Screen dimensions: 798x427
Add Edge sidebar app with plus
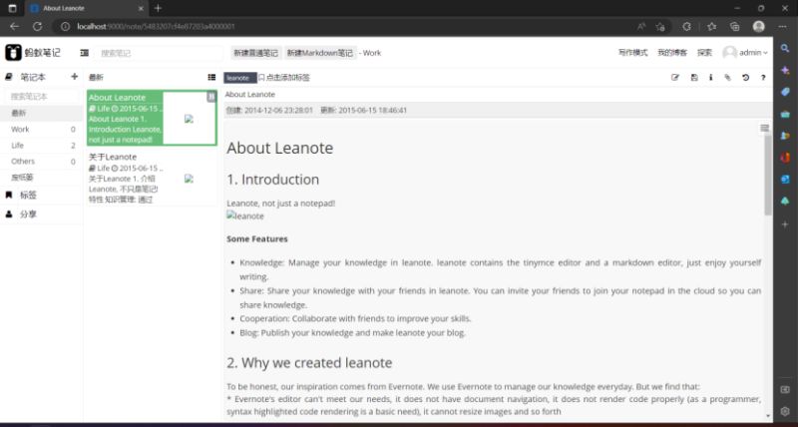785,223
